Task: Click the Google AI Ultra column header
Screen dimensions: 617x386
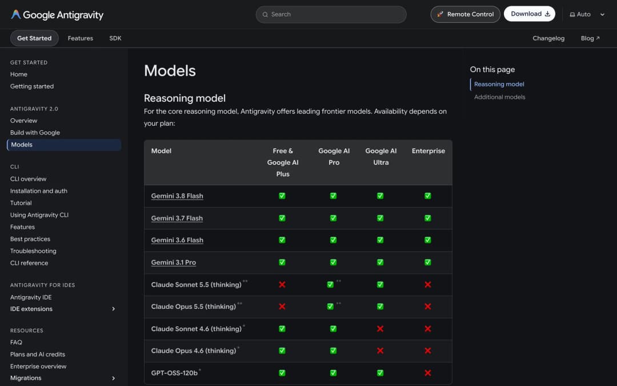Action: (x=381, y=157)
